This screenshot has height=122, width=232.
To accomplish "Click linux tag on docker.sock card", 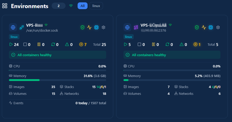I will [14, 37].
